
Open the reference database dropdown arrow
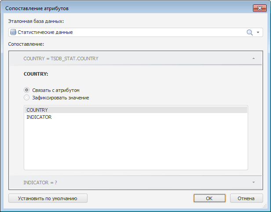(x=258, y=33)
